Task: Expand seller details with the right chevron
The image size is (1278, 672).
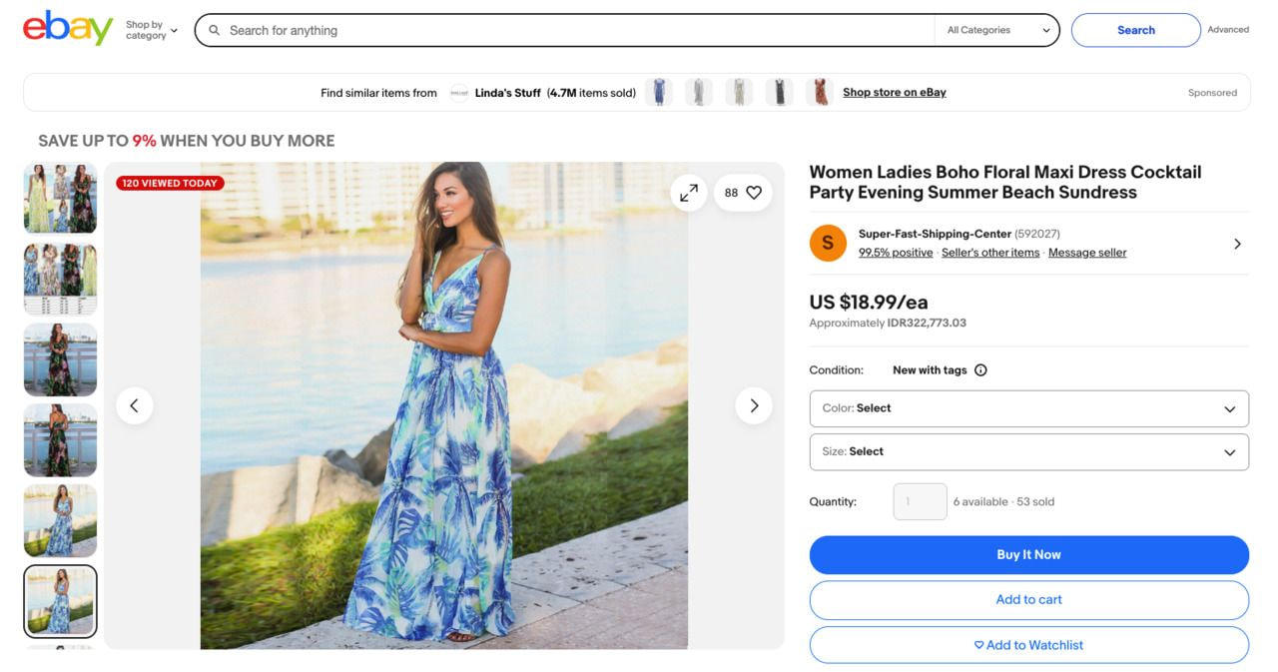Action: point(1237,243)
